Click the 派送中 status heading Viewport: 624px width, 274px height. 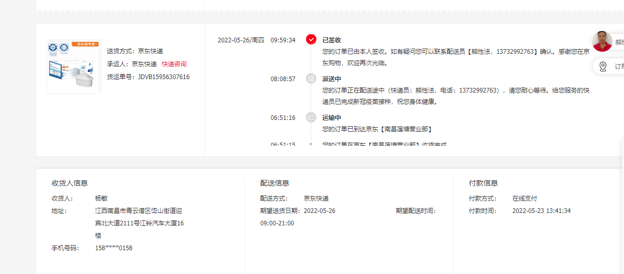[x=331, y=79]
